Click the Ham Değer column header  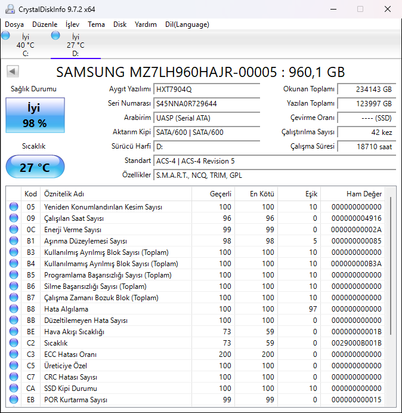coord(364,194)
